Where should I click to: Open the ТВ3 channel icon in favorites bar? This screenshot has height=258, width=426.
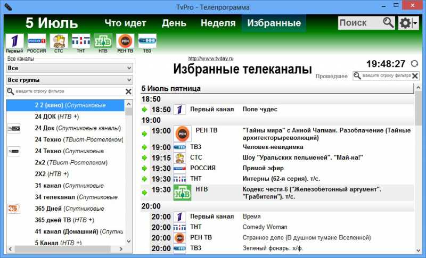[147, 41]
